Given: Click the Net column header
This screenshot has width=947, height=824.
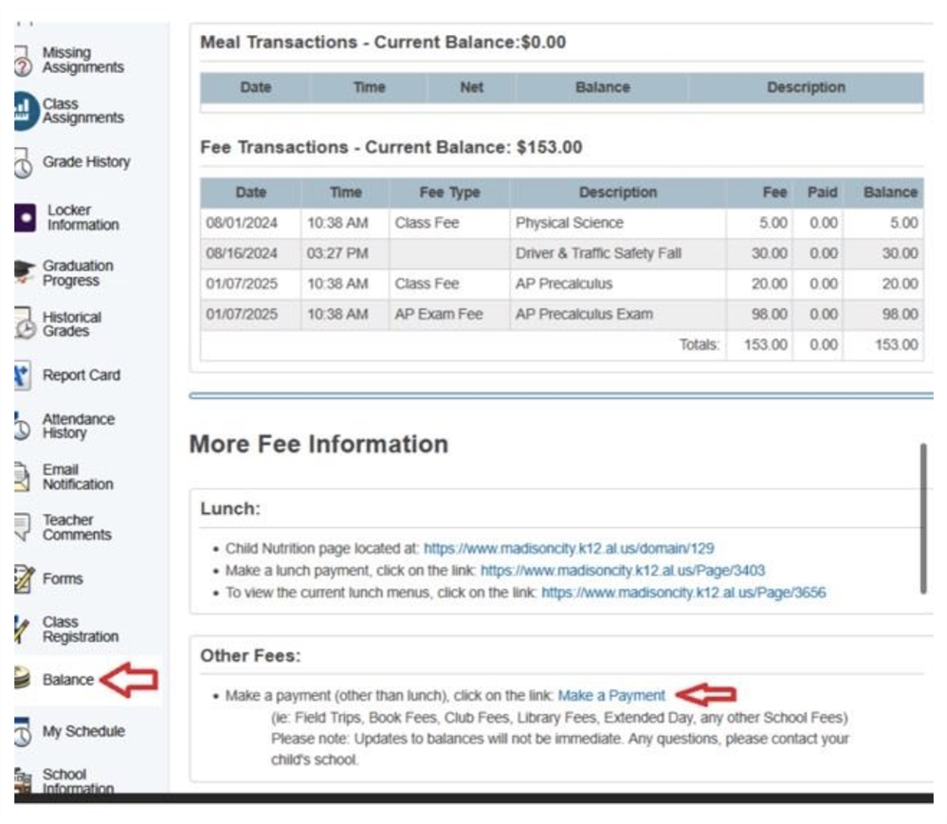Looking at the screenshot, I should tap(472, 87).
